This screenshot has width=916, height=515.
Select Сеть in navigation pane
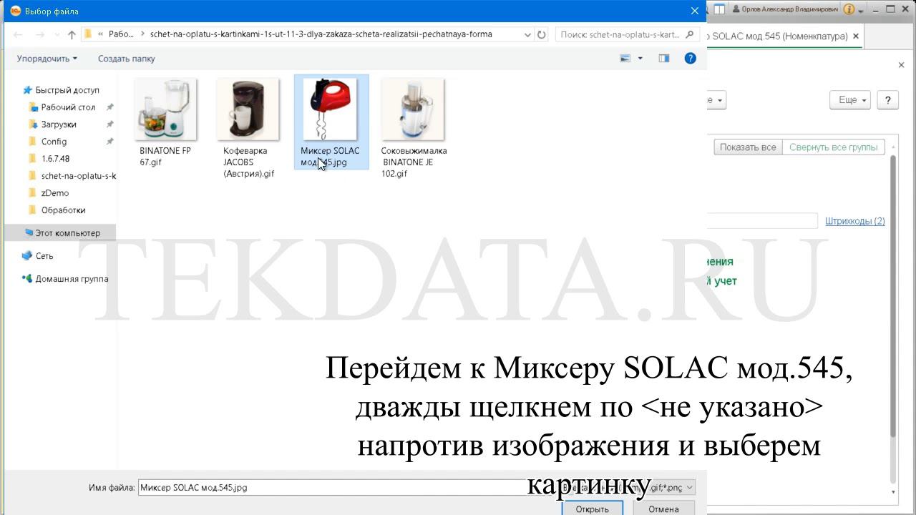[x=44, y=256]
